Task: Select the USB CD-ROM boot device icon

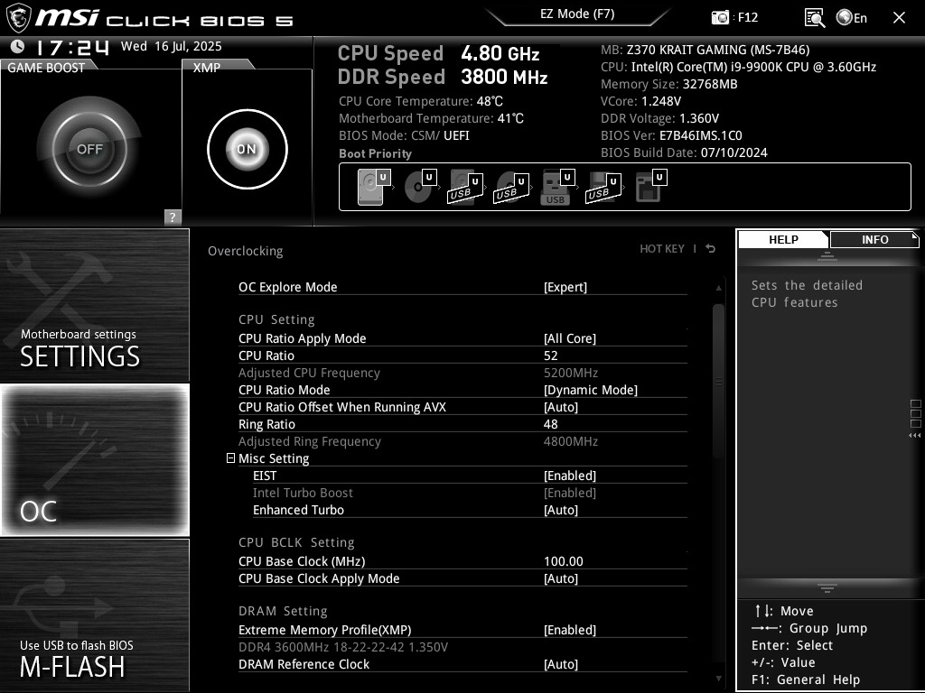Action: click(511, 187)
